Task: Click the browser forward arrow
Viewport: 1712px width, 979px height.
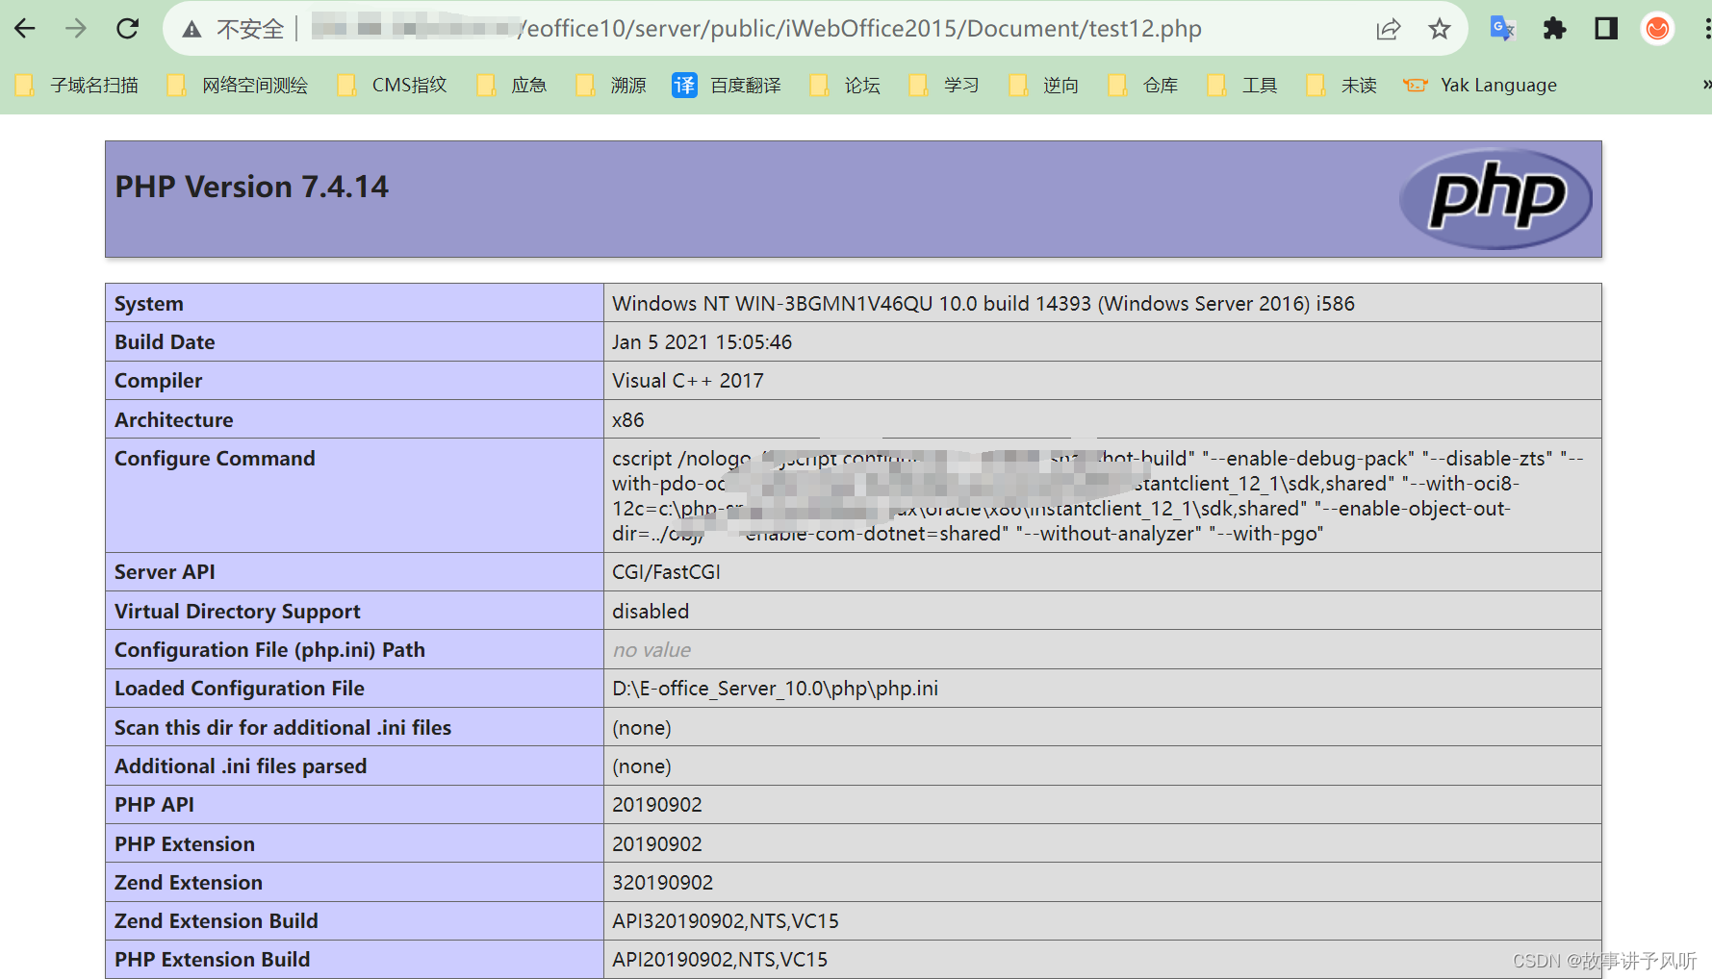Action: pos(76,29)
